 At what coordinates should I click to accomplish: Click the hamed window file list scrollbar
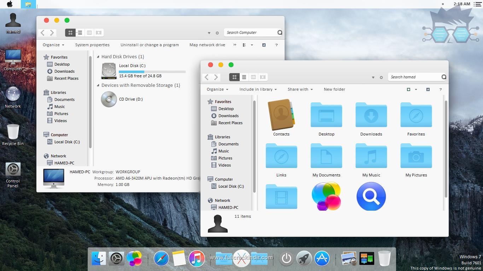coord(446,149)
